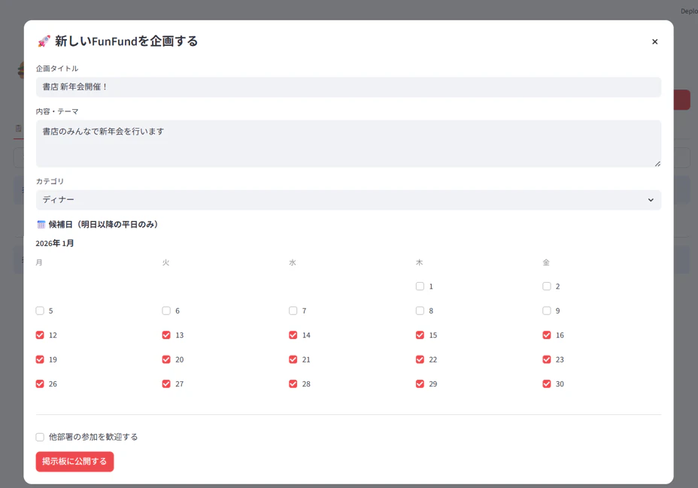Click the 木 weekday column header

click(420, 262)
